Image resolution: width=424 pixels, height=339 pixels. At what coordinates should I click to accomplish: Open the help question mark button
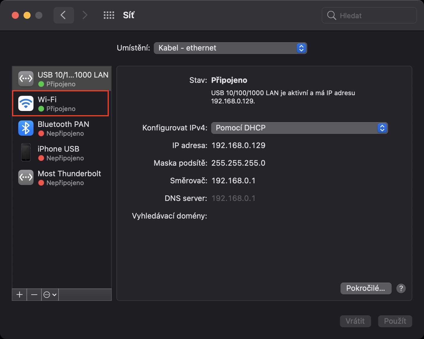pos(401,288)
